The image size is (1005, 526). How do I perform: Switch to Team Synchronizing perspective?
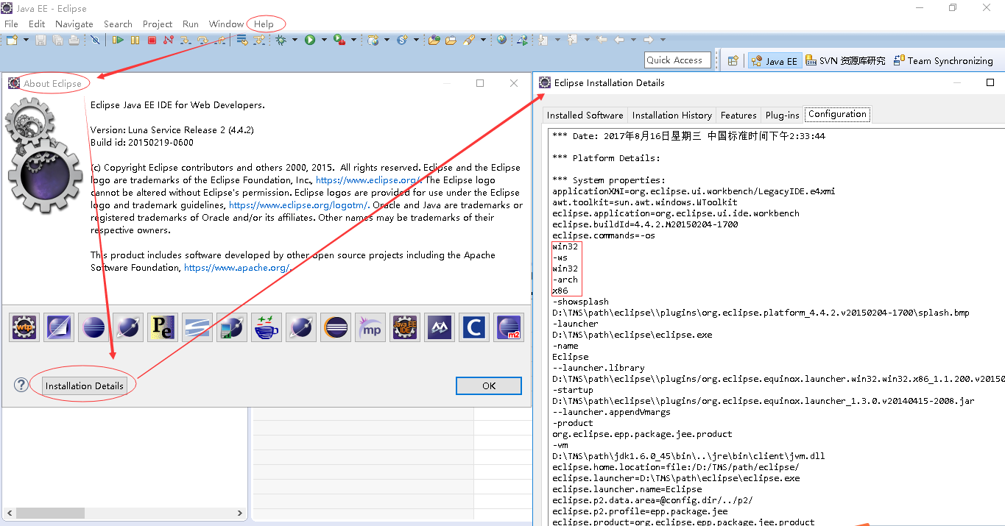[x=943, y=61]
